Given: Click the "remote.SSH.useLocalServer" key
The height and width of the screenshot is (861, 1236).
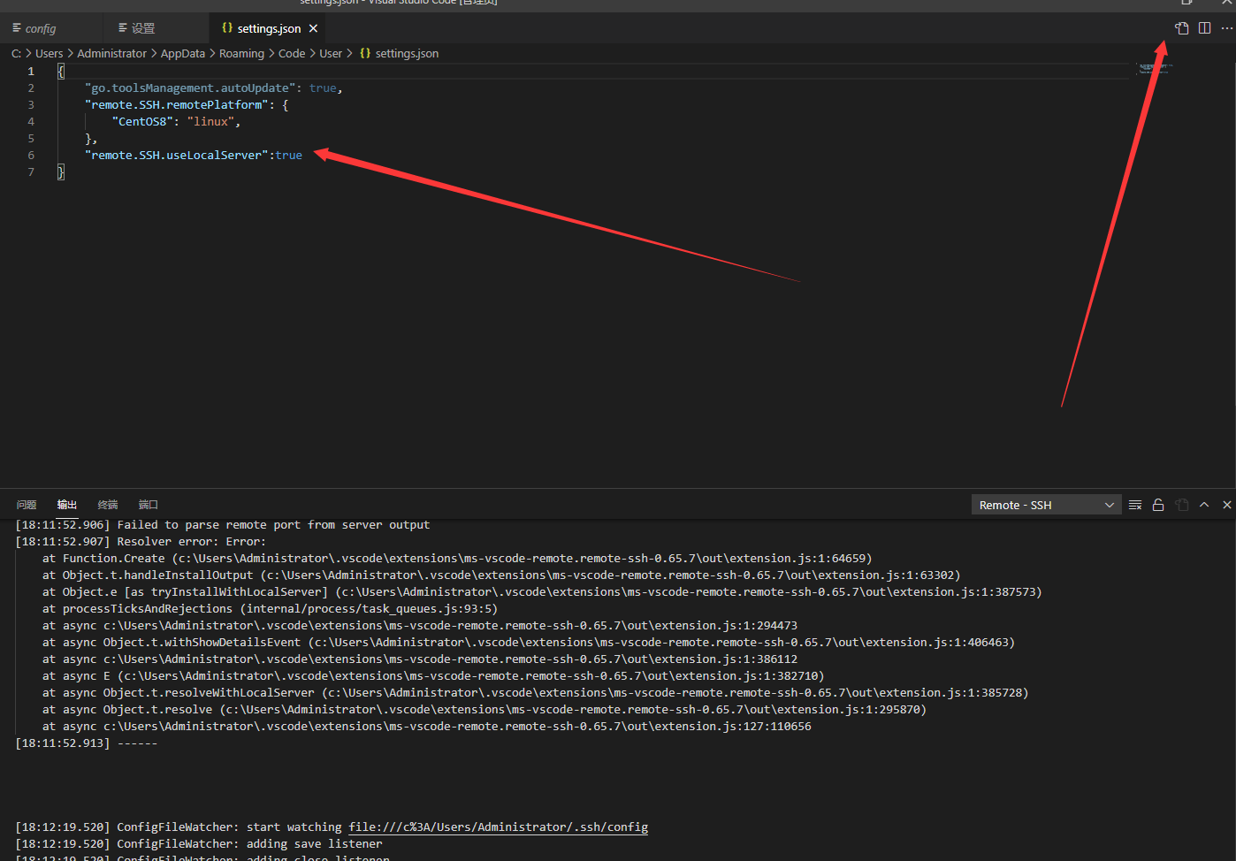Looking at the screenshot, I should (177, 155).
